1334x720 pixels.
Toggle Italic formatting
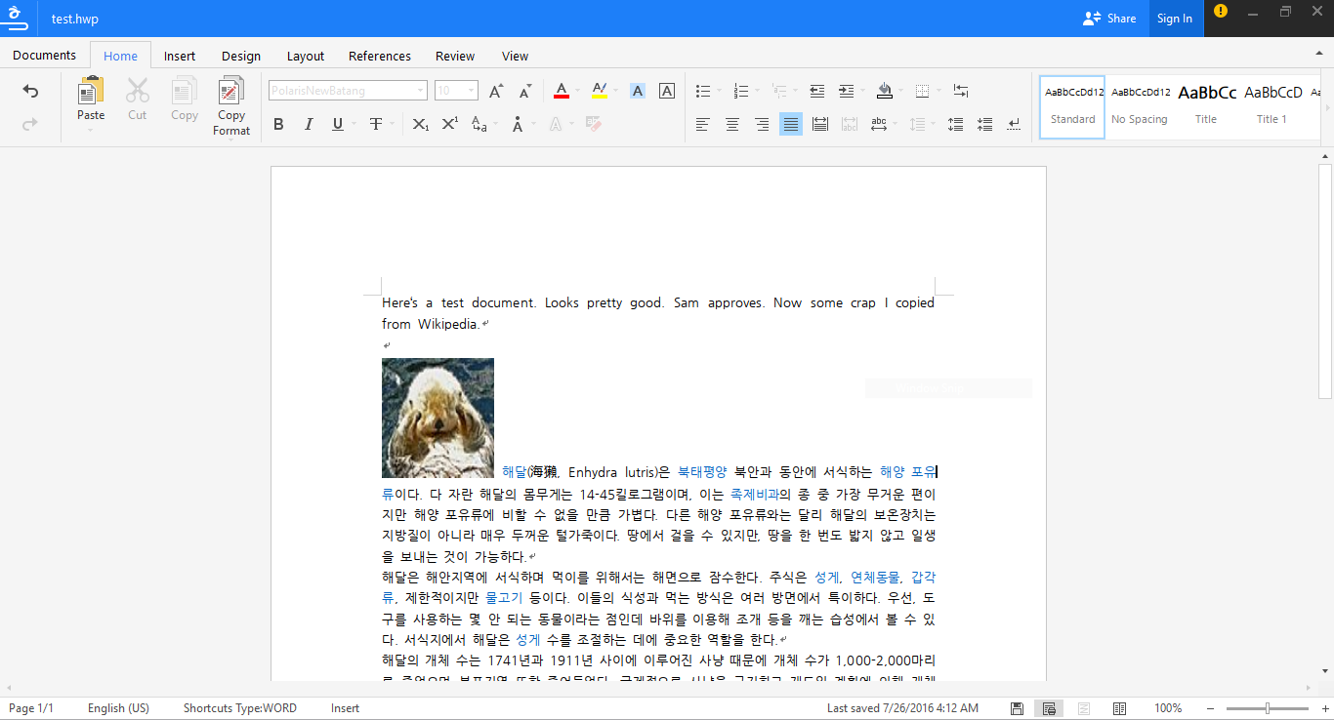click(x=309, y=124)
